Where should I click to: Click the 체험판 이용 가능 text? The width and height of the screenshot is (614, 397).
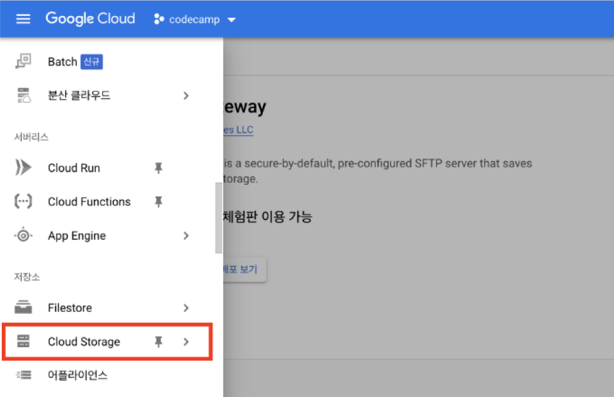[x=267, y=217]
